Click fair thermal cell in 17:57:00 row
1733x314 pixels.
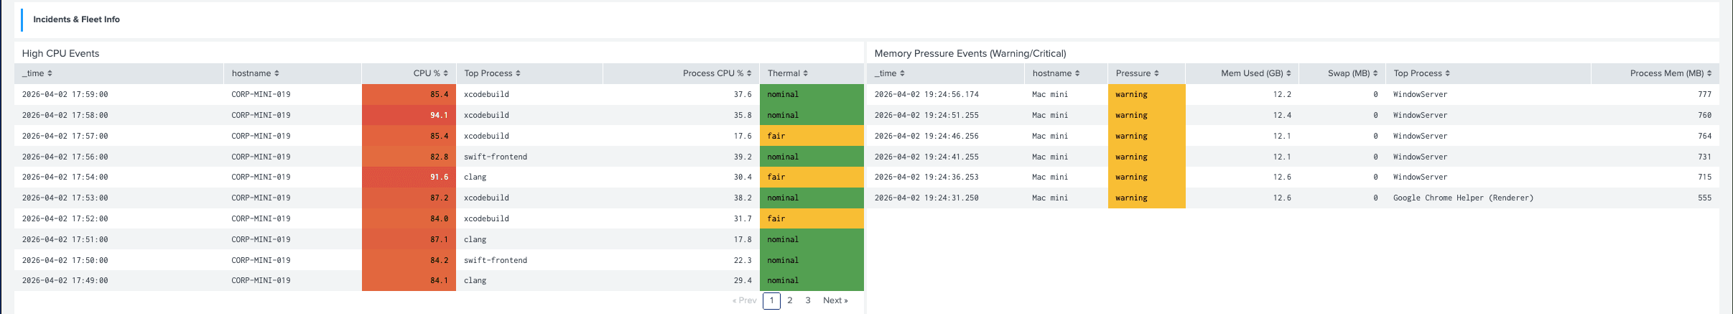pyautogui.click(x=812, y=136)
